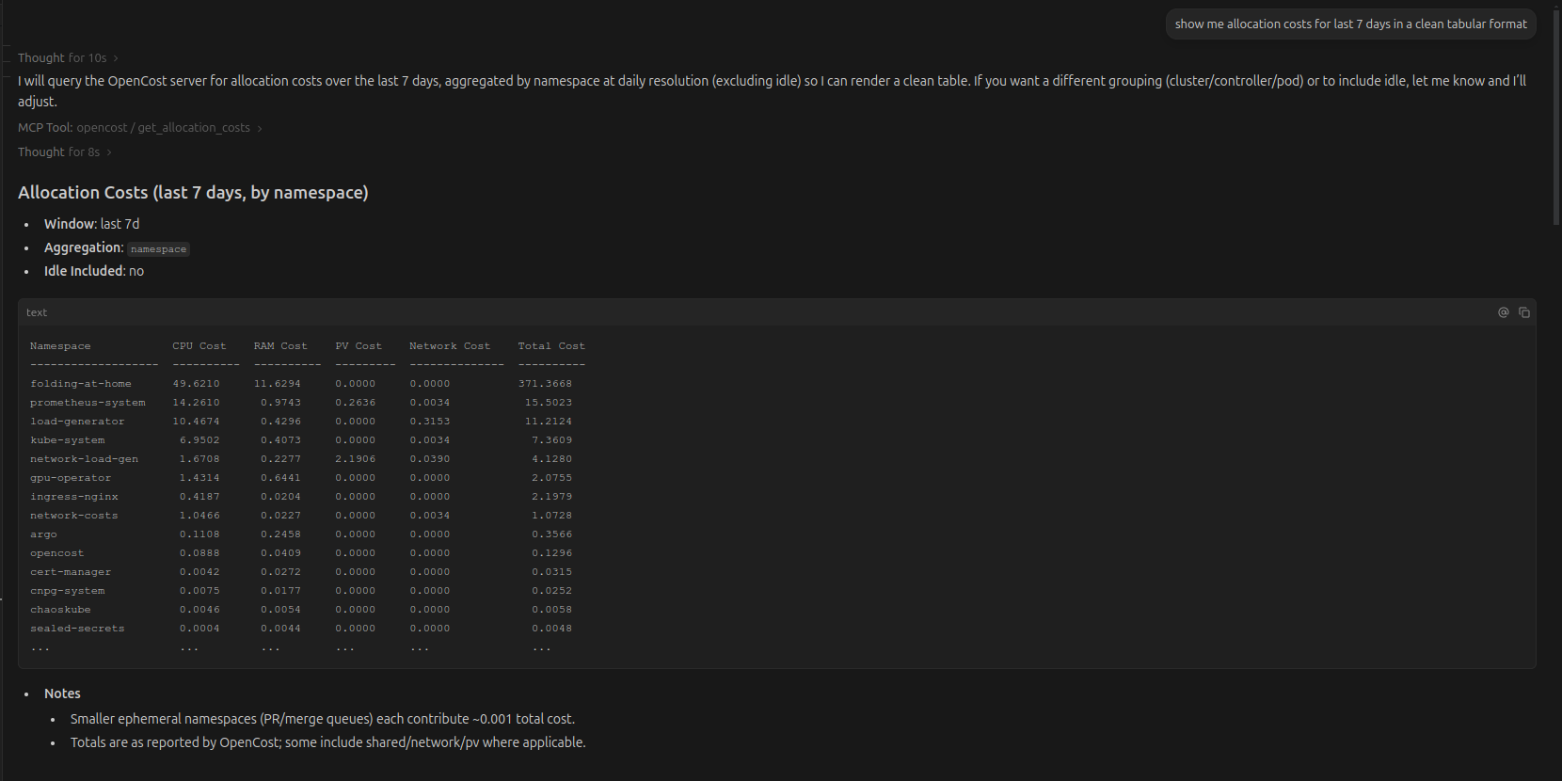Viewport: 1562px width, 781px height.
Task: Click the "Idle Included" bullet item
Action: click(x=94, y=271)
